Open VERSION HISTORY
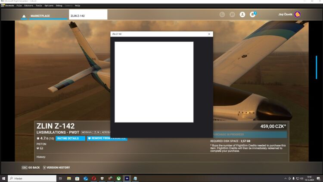 56,168
